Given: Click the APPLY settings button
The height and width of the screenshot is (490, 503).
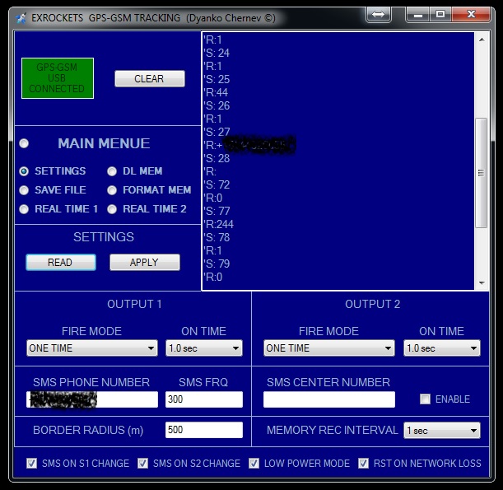Looking at the screenshot, I should click(145, 262).
